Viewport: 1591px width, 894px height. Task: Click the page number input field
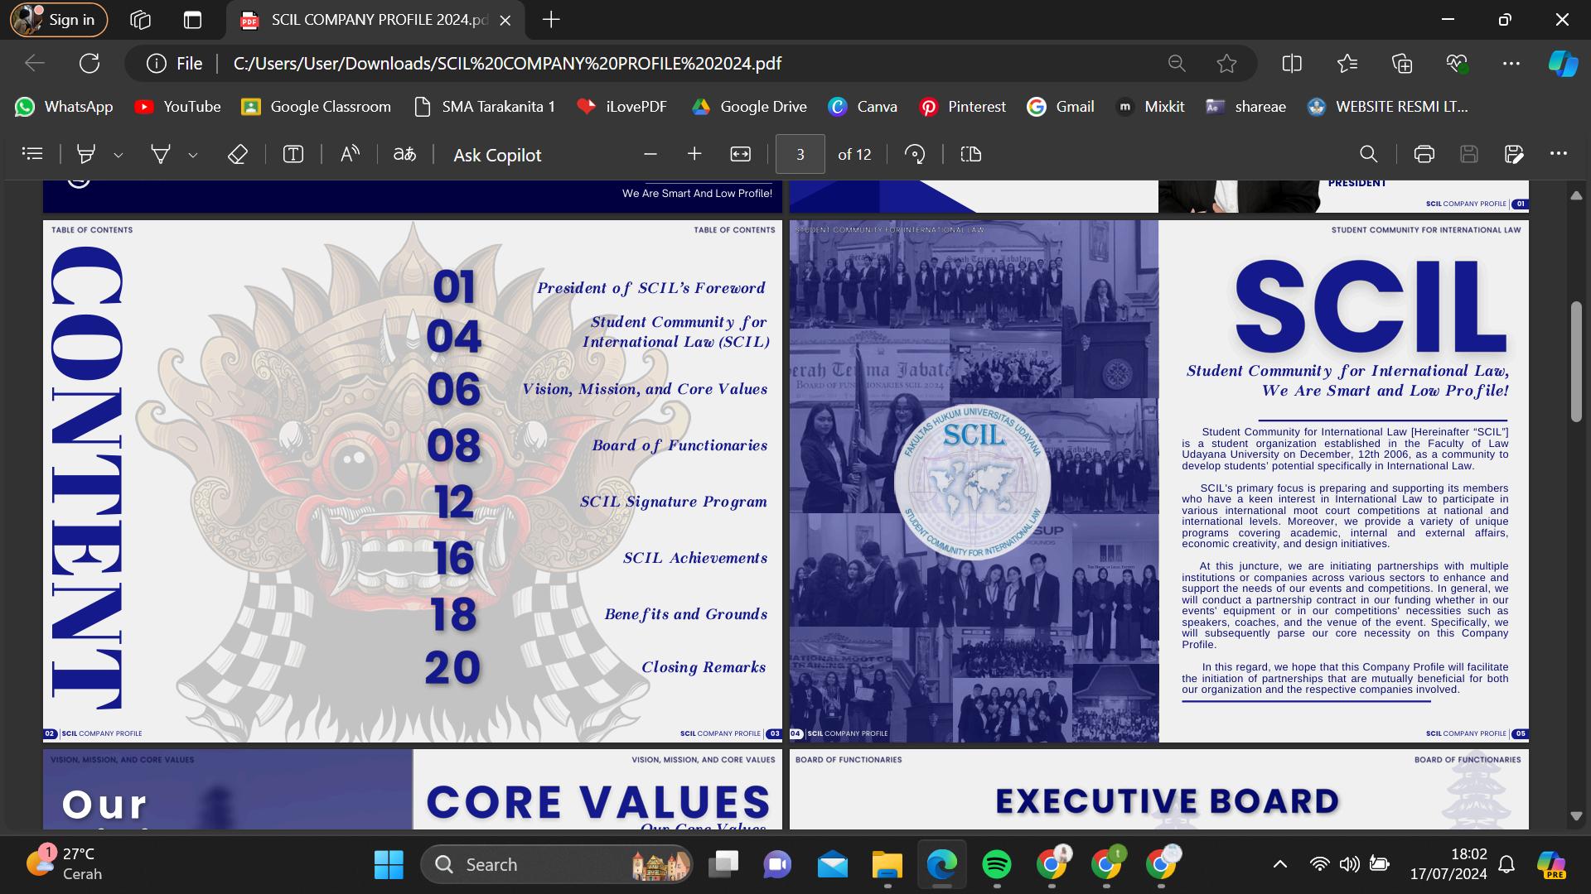pos(800,154)
